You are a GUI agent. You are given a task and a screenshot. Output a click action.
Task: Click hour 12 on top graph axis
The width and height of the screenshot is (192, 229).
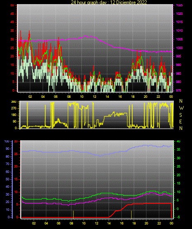pyautogui.click(x=94, y=97)
